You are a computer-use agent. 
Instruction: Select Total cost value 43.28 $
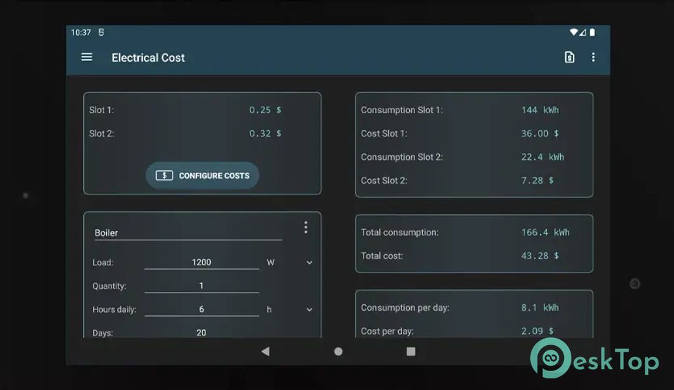pyautogui.click(x=540, y=256)
